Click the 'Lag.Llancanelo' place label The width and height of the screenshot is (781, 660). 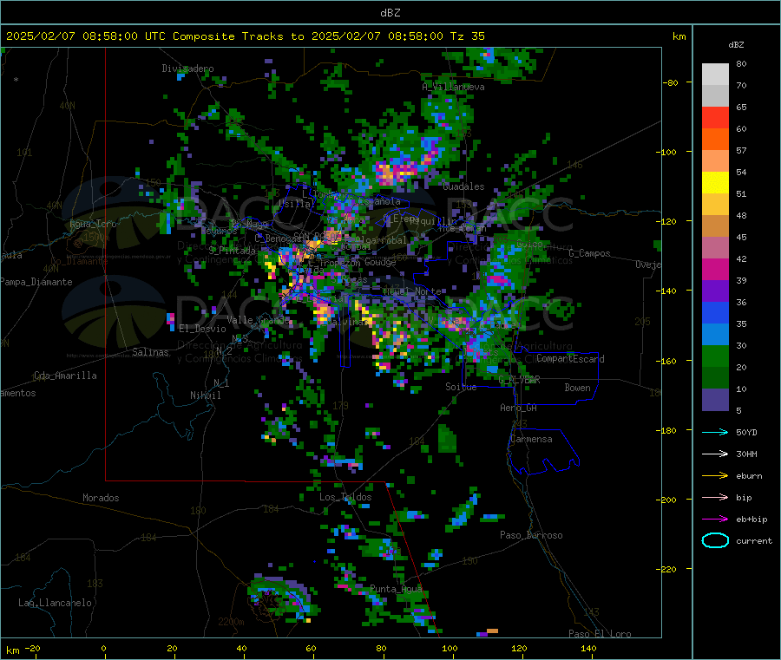coord(56,604)
